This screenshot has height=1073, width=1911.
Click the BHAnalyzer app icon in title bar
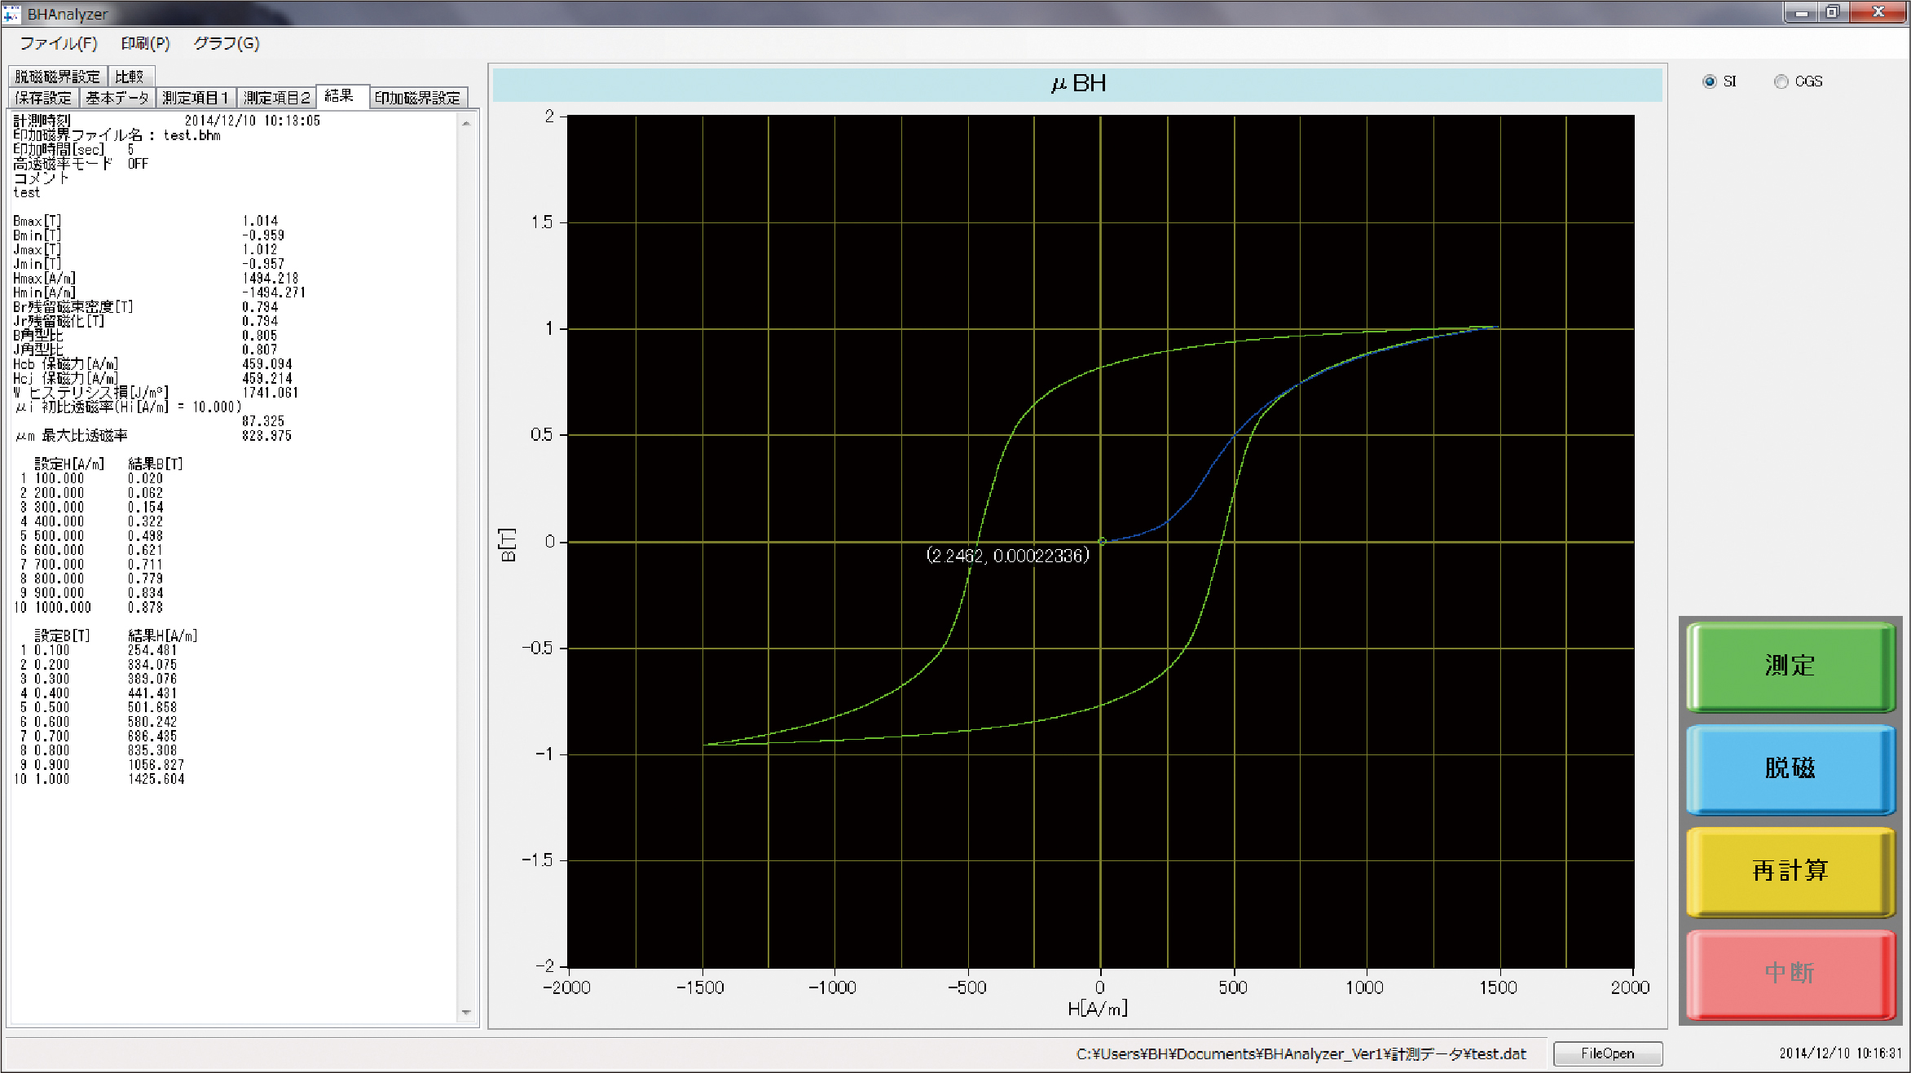(11, 14)
